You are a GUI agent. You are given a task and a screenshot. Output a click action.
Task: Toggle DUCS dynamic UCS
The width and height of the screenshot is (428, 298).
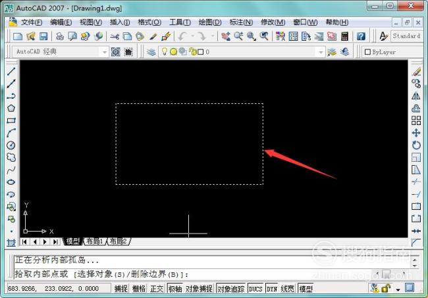255,288
